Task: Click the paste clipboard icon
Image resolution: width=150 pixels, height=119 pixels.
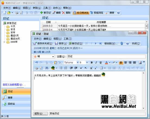Action: [x=56, y=63]
